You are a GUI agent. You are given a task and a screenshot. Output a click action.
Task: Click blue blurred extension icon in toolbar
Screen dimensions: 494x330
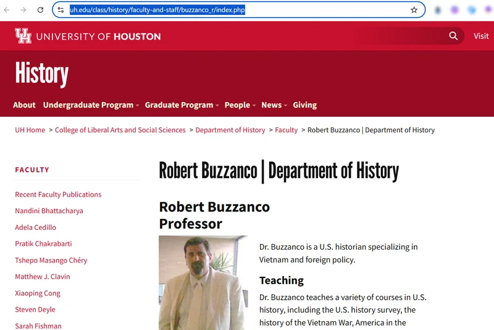tap(471, 10)
